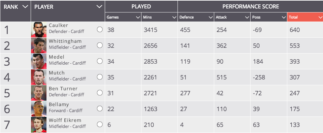Select radio button for Caulker
323x133 pixels.
[x=100, y=30]
